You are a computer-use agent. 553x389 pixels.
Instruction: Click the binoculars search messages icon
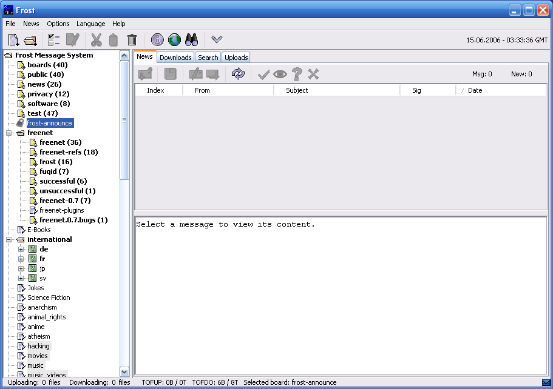(192, 40)
